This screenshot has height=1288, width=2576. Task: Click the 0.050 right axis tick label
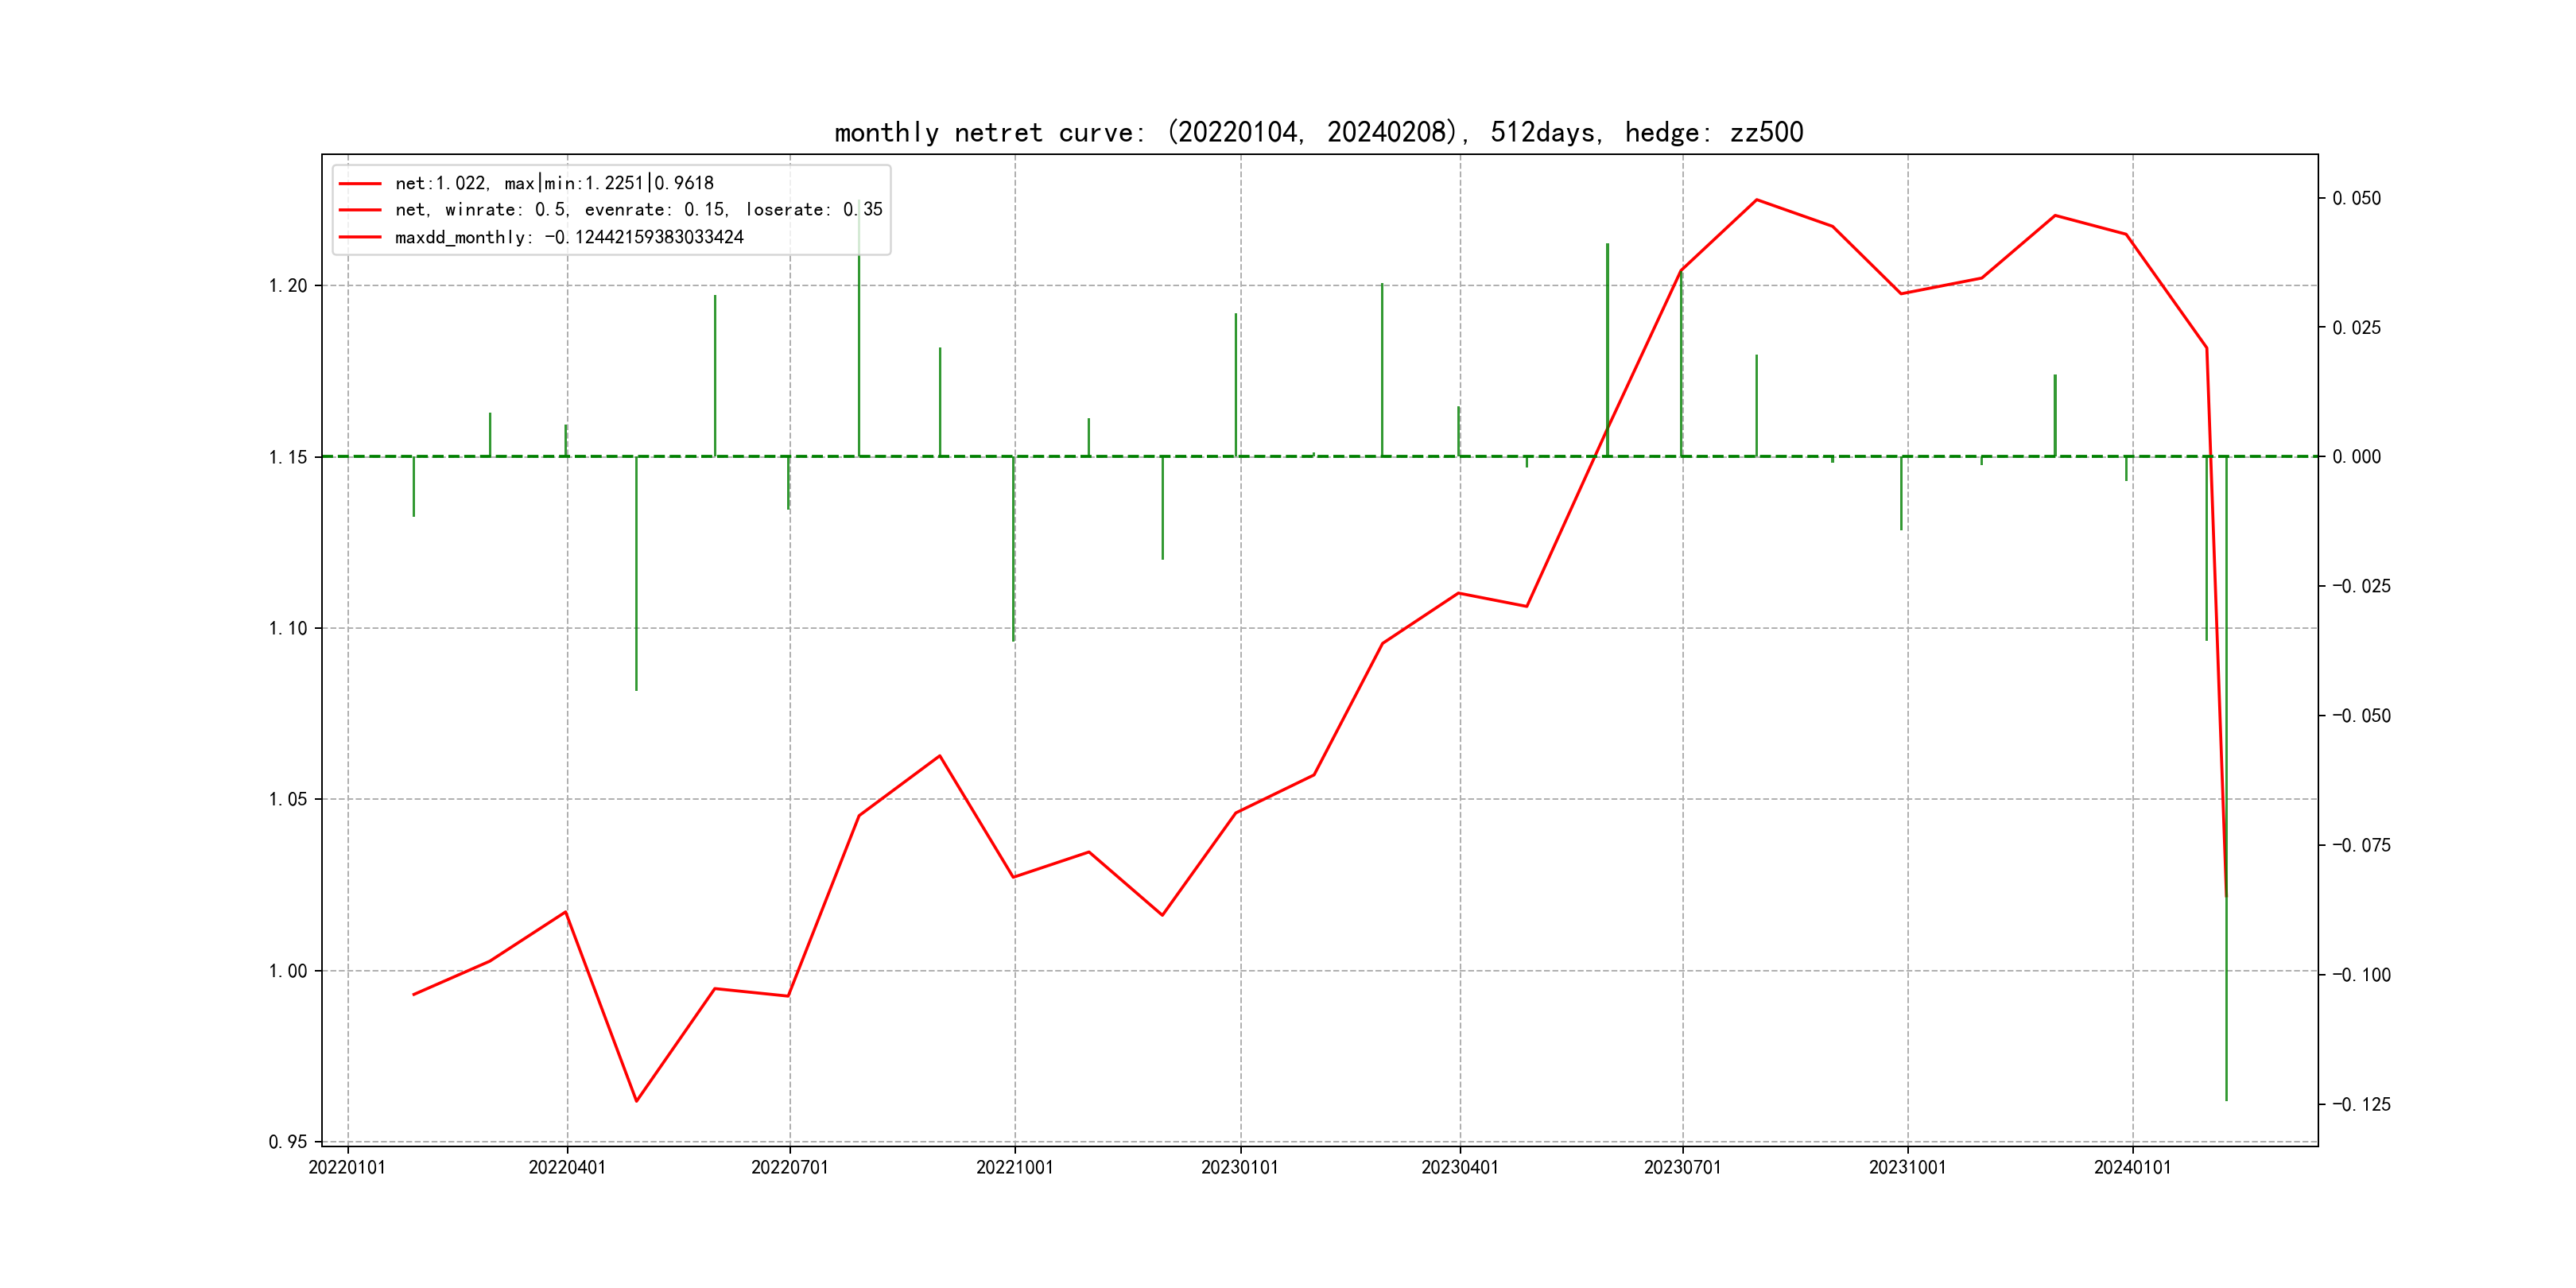point(2356,199)
